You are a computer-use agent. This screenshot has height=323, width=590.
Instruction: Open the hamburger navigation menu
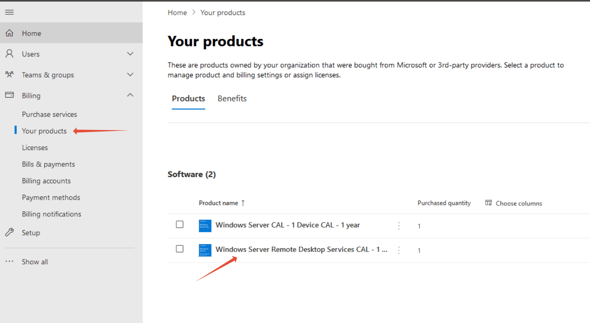(x=9, y=12)
